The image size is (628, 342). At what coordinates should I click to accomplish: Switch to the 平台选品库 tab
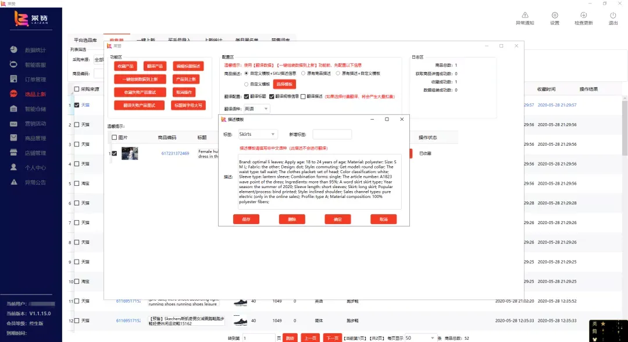coord(85,40)
